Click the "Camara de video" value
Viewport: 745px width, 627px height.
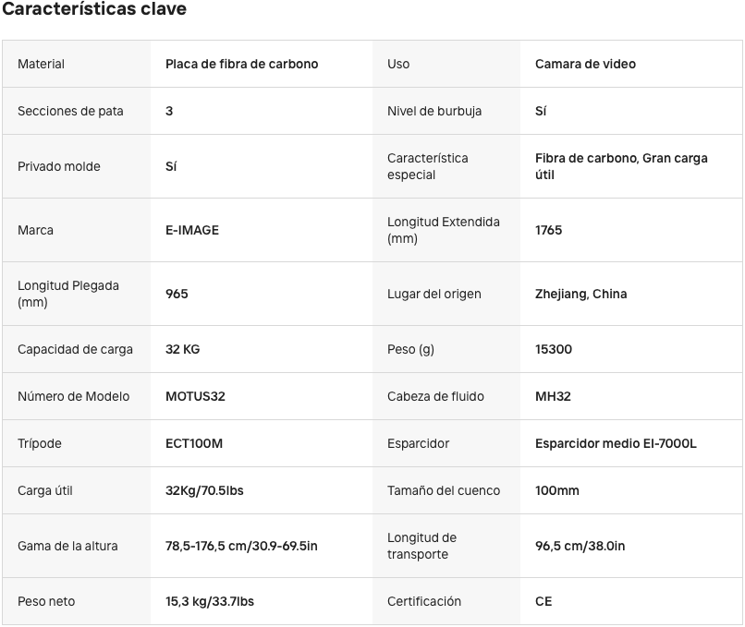[x=585, y=64]
